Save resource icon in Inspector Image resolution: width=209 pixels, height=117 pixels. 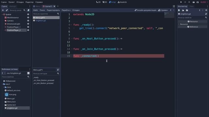(187, 10)
